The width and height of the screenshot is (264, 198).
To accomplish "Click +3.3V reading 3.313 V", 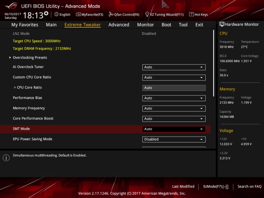I will point(225,158).
